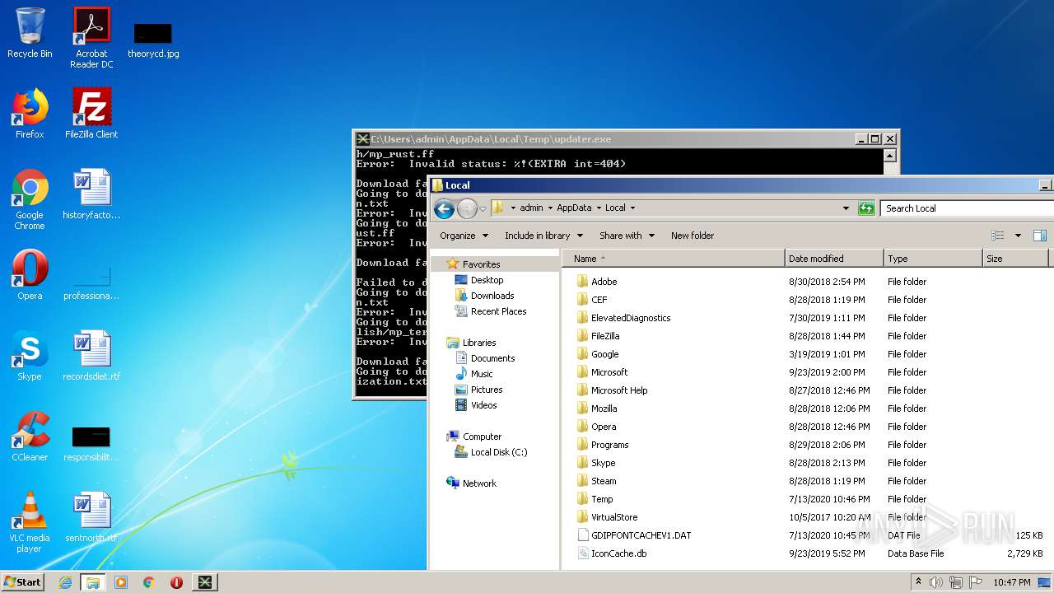Select Local Disk (C:) in navigation pane

coord(498,452)
